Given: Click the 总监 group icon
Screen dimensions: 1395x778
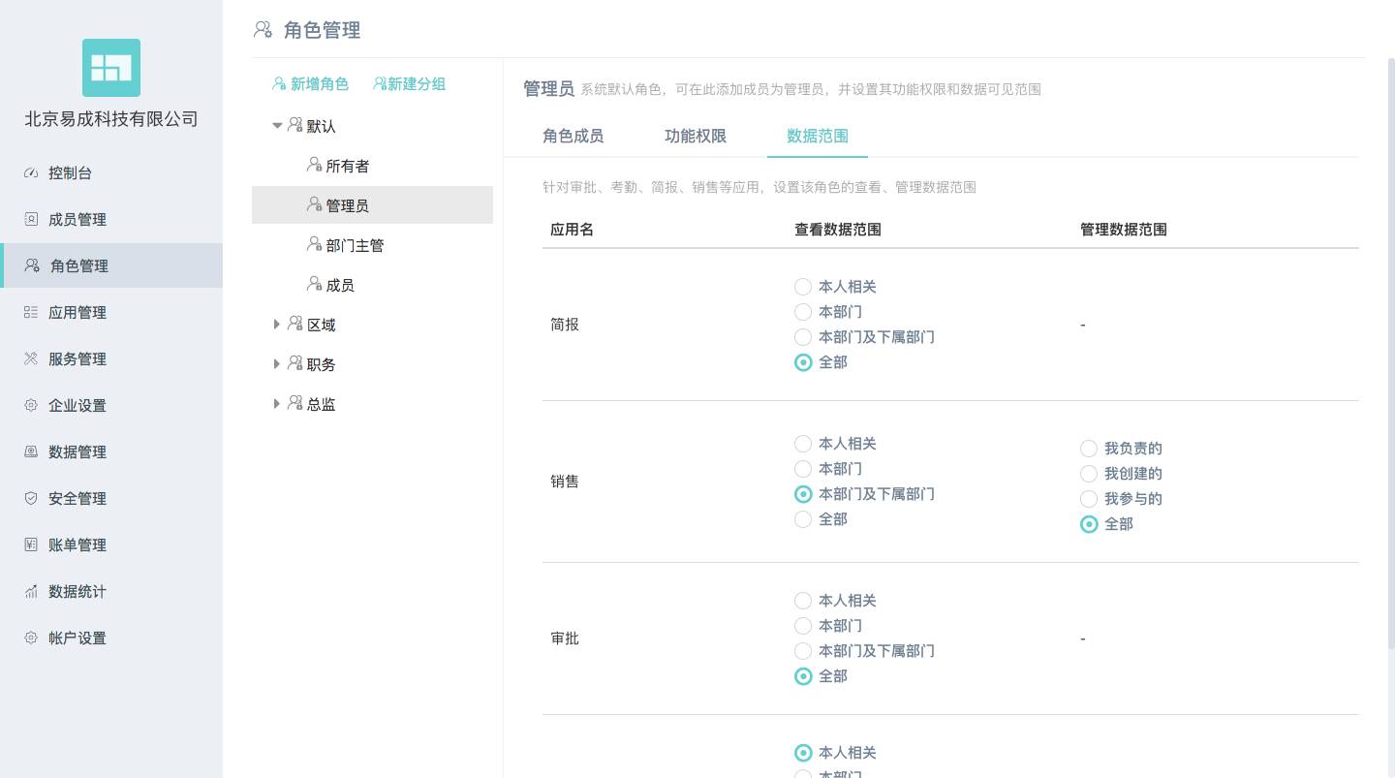Looking at the screenshot, I should coord(295,404).
